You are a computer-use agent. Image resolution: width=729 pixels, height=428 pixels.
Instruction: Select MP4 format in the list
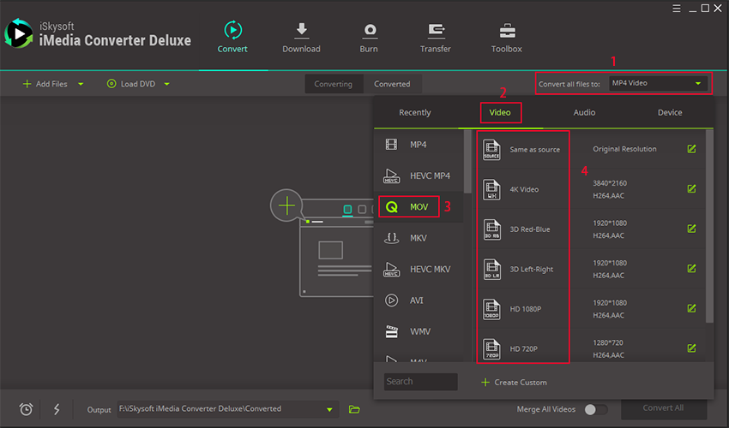419,145
